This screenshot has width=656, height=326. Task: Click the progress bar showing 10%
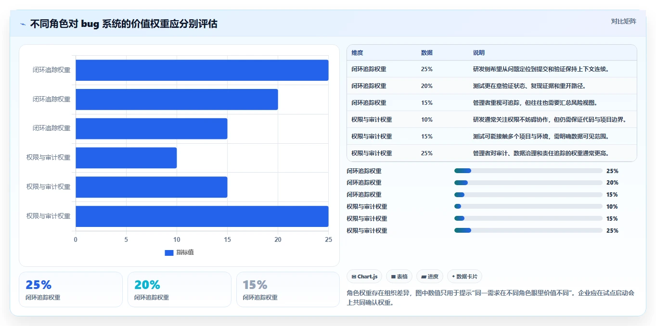pos(528,207)
